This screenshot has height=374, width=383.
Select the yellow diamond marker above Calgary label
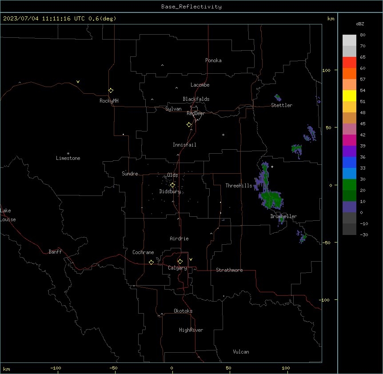(x=180, y=262)
